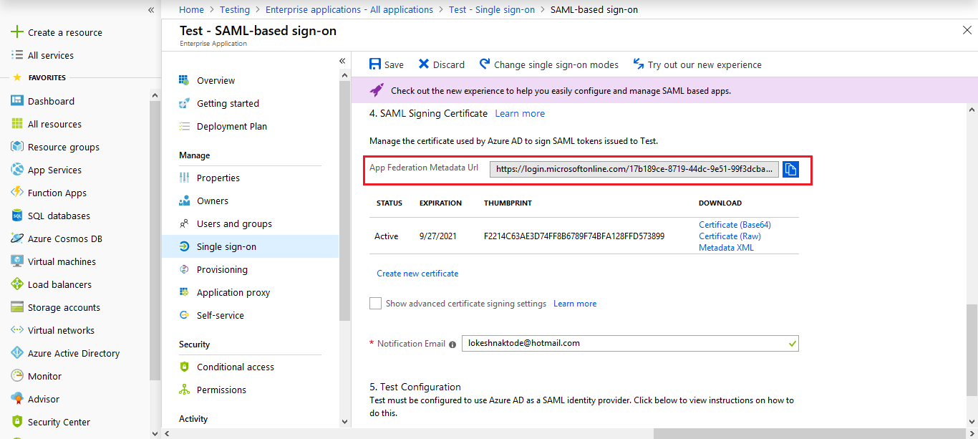Screen dimensions: 978x439
Task: Navigate to Home via the breadcrumb
Action: [x=191, y=9]
